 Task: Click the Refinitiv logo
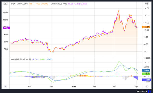tap(144, 91)
